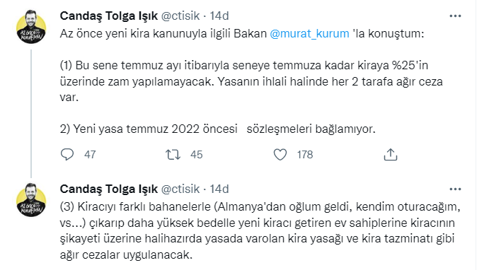The image size is (489, 270).
Task: Click @ctisik handle on first tweet
Action: click(x=180, y=16)
